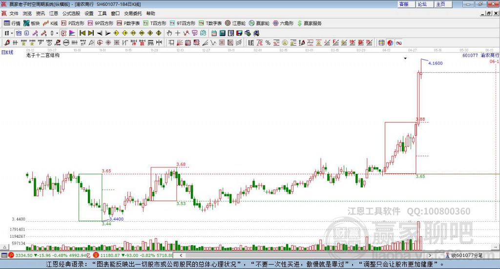
Task: Select the crosshair cursor tool
Action: click(178, 33)
